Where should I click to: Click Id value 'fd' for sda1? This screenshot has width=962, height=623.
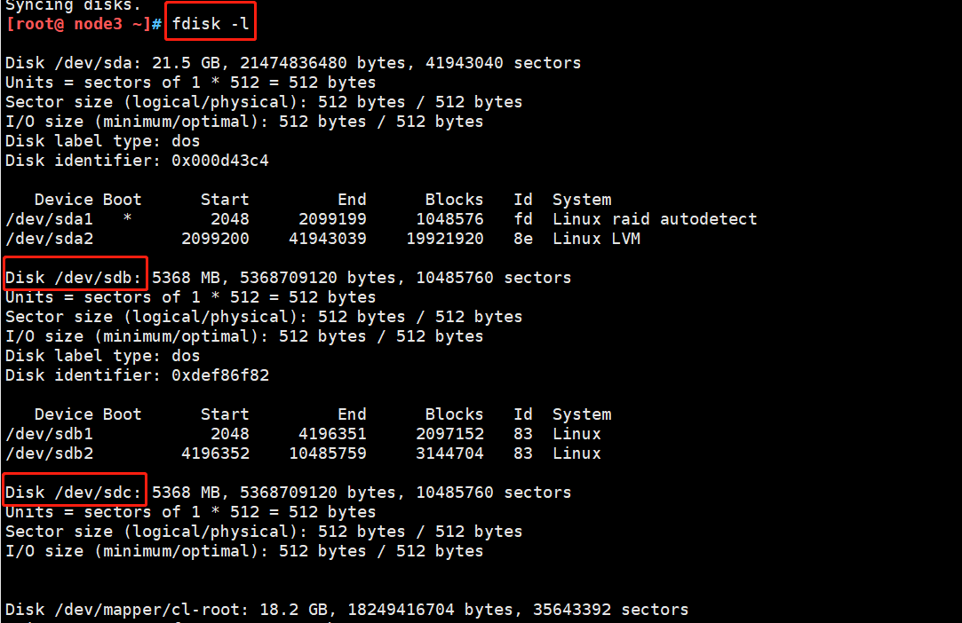coord(523,219)
